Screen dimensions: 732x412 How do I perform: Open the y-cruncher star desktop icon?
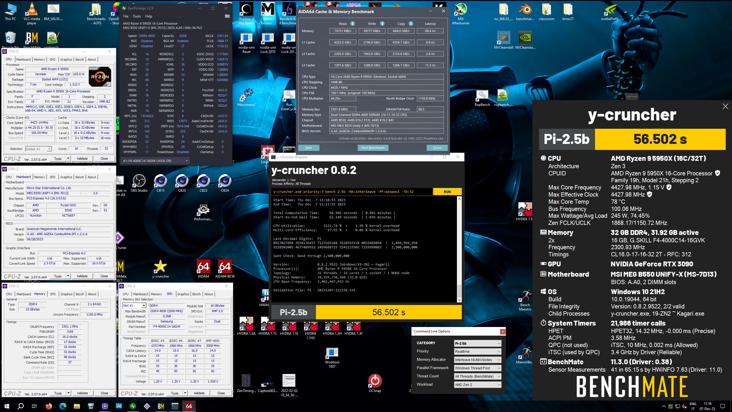[160, 269]
